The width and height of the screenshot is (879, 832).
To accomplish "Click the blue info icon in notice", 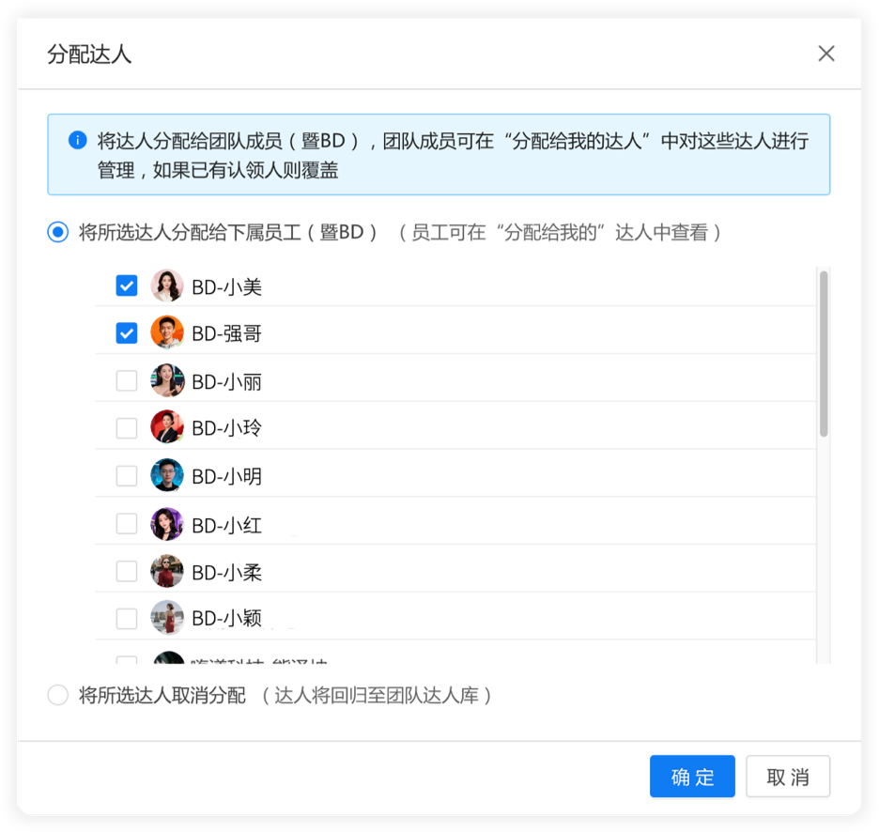I will (78, 141).
